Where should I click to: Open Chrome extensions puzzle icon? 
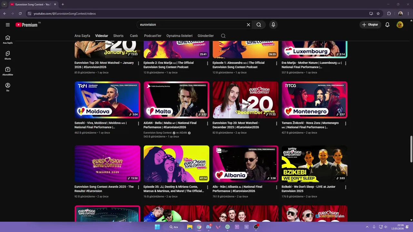(x=389, y=14)
